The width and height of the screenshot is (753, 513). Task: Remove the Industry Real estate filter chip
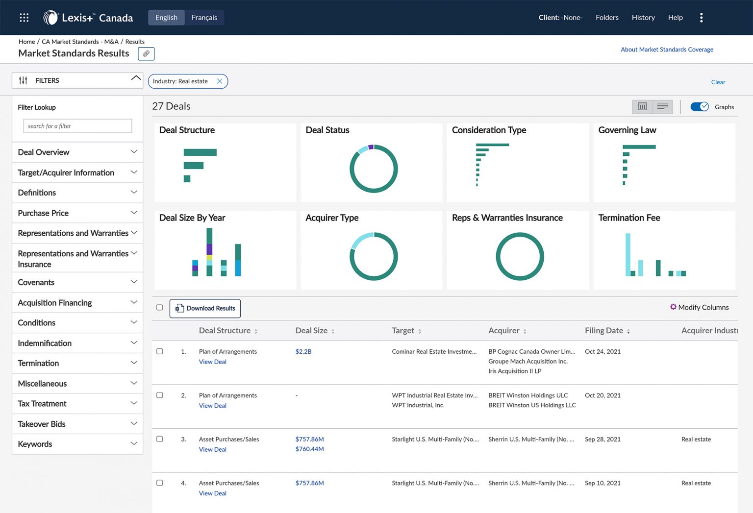(x=220, y=81)
